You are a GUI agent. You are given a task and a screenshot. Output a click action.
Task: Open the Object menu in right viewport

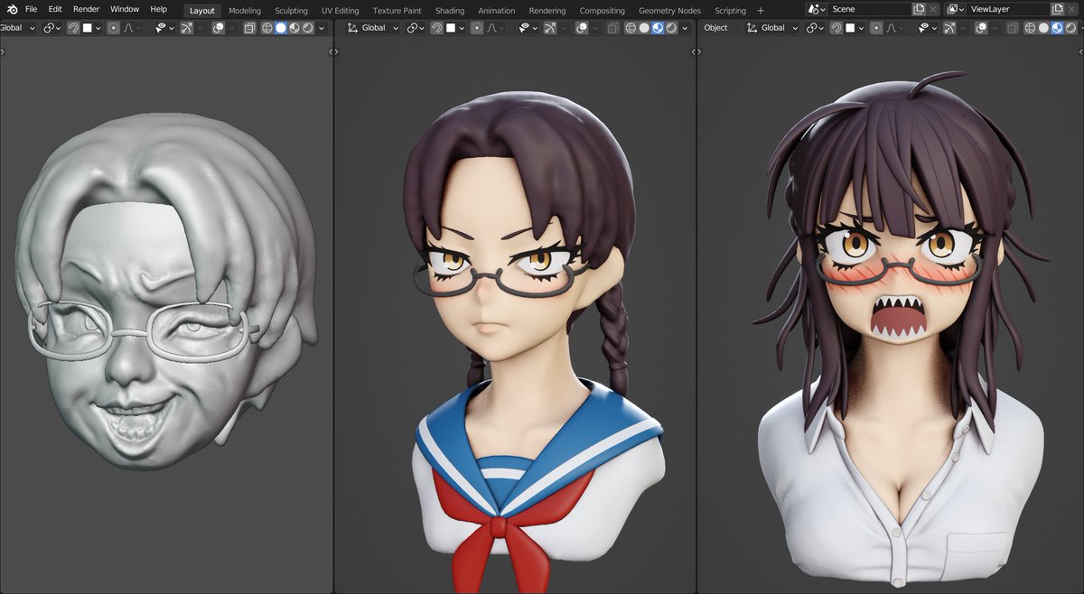[x=715, y=28]
